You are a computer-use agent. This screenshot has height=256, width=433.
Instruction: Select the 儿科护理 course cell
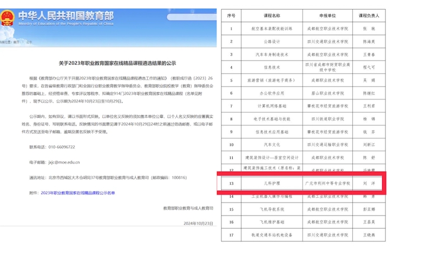272,183
